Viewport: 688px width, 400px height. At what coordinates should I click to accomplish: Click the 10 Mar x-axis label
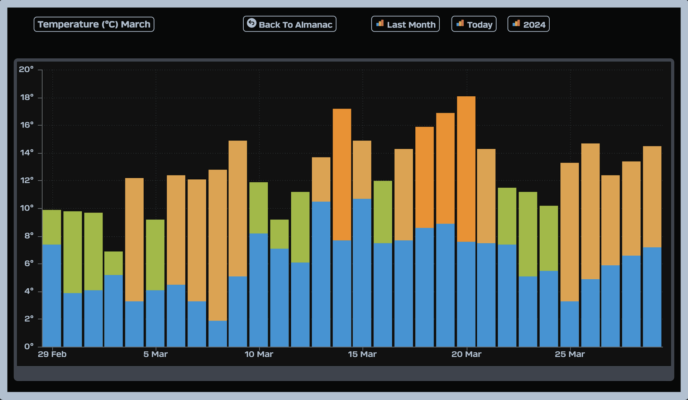pos(259,354)
